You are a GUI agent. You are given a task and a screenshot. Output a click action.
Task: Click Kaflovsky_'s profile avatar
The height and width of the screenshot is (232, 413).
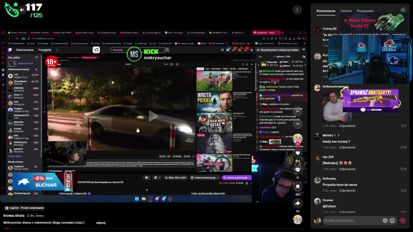[317, 180]
